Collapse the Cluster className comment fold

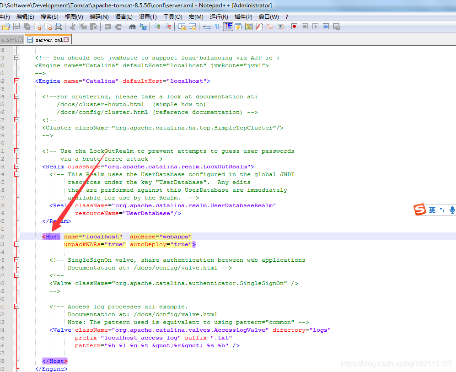click(x=17, y=119)
